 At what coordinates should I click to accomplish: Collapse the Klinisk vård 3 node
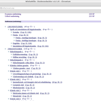coord(9,90)
